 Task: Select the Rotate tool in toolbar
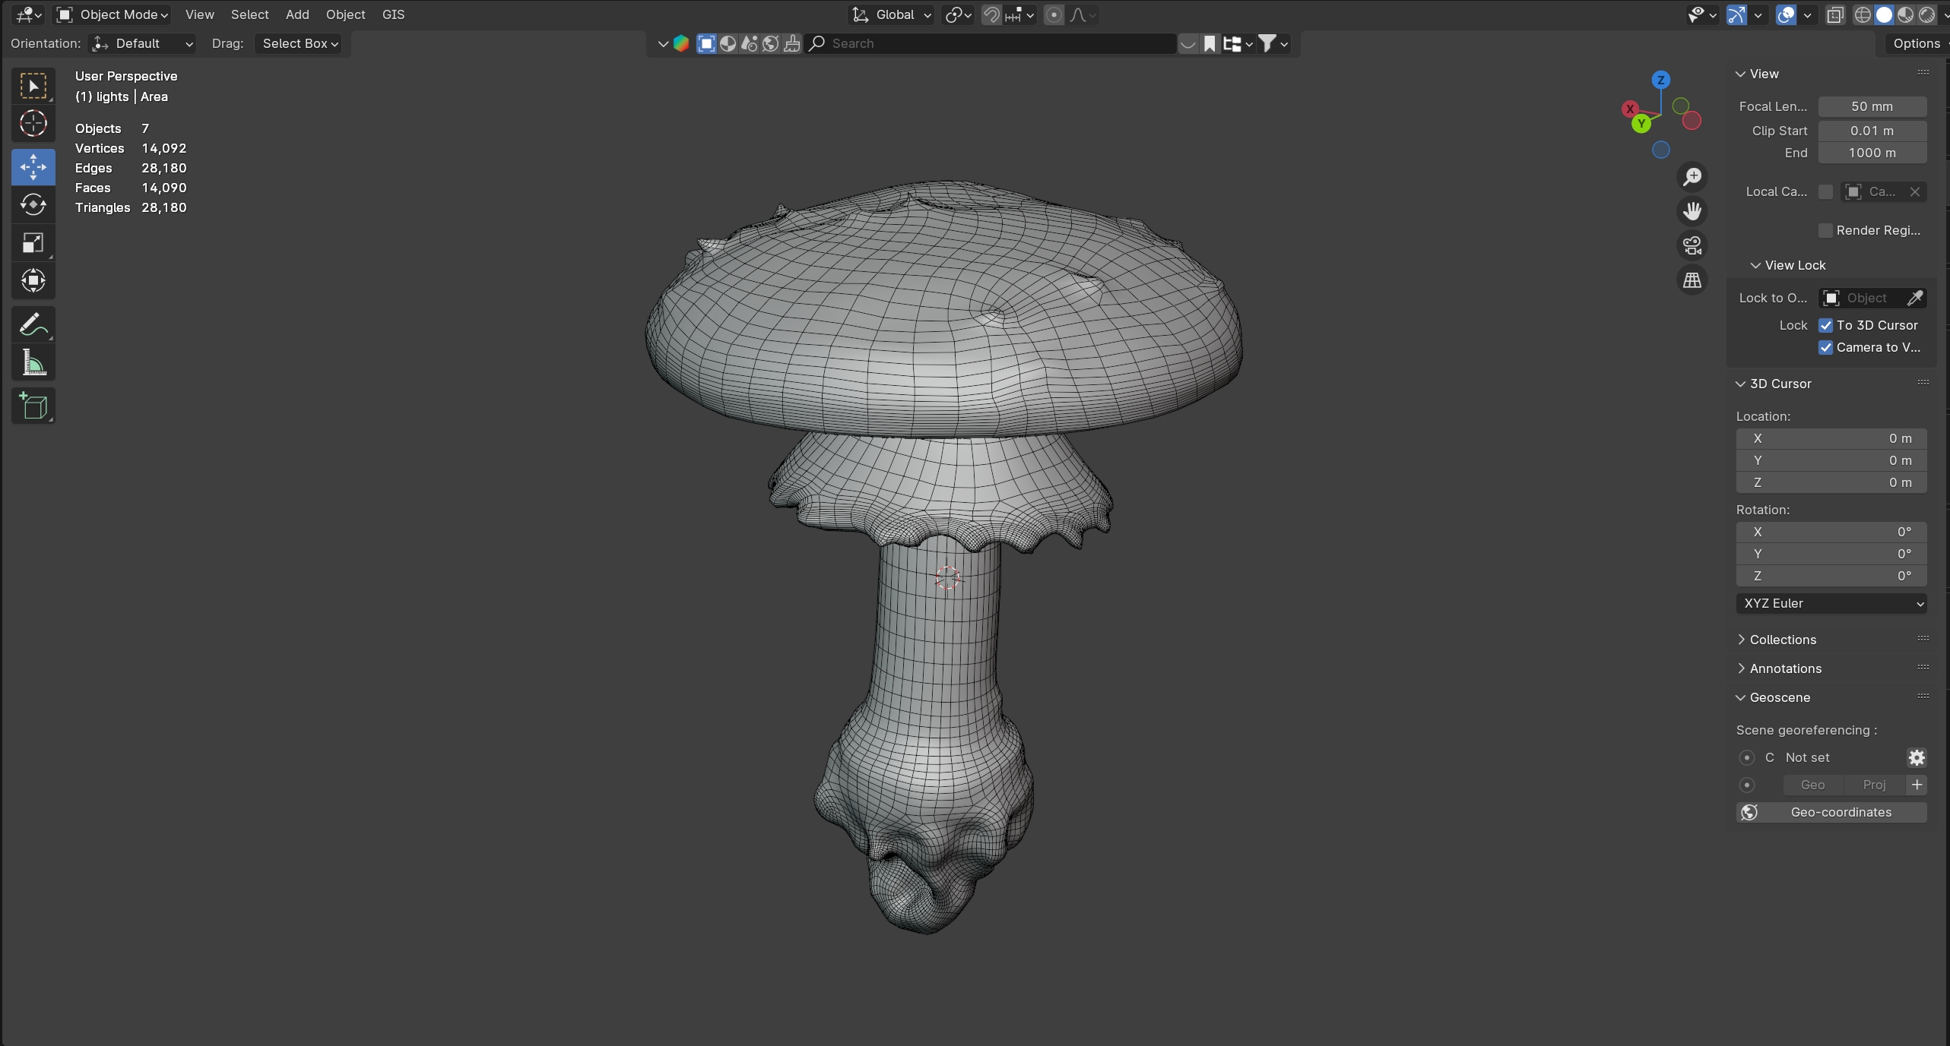33,205
